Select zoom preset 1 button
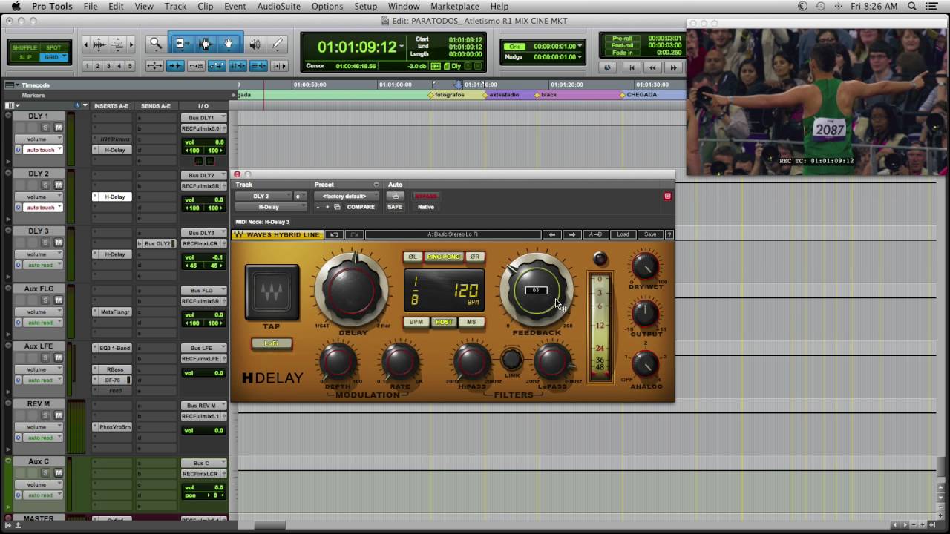Screen dimensions: 950x534 coord(87,66)
